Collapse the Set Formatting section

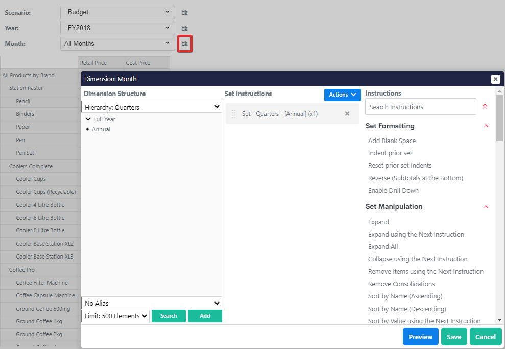point(486,126)
